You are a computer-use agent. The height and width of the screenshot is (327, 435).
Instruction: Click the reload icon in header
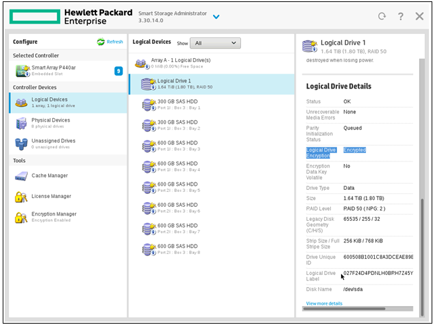tap(382, 16)
